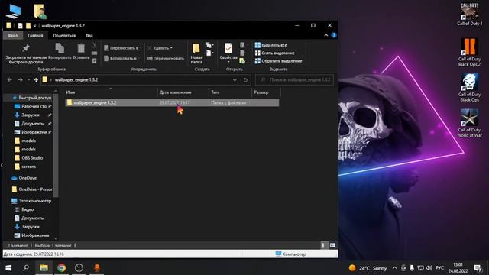Screen dimensions: 489x275
Task: Click Выделить все
Action: pyautogui.click(x=270, y=45)
